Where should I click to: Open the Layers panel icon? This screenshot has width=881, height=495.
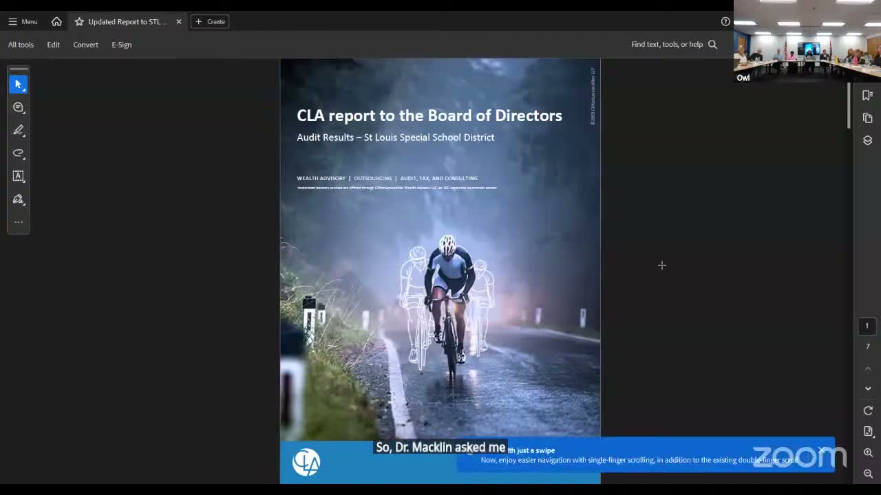[x=867, y=140]
